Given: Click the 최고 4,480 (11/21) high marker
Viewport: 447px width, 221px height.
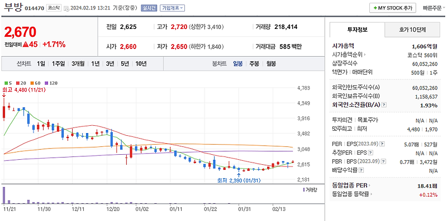Looking at the screenshot, I should [24, 90].
